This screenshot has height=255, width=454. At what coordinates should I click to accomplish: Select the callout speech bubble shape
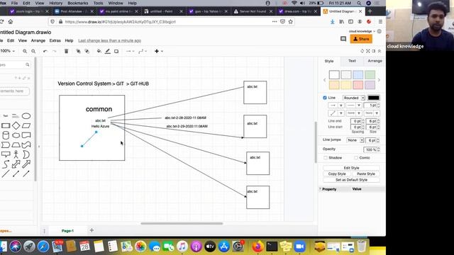[6, 154]
